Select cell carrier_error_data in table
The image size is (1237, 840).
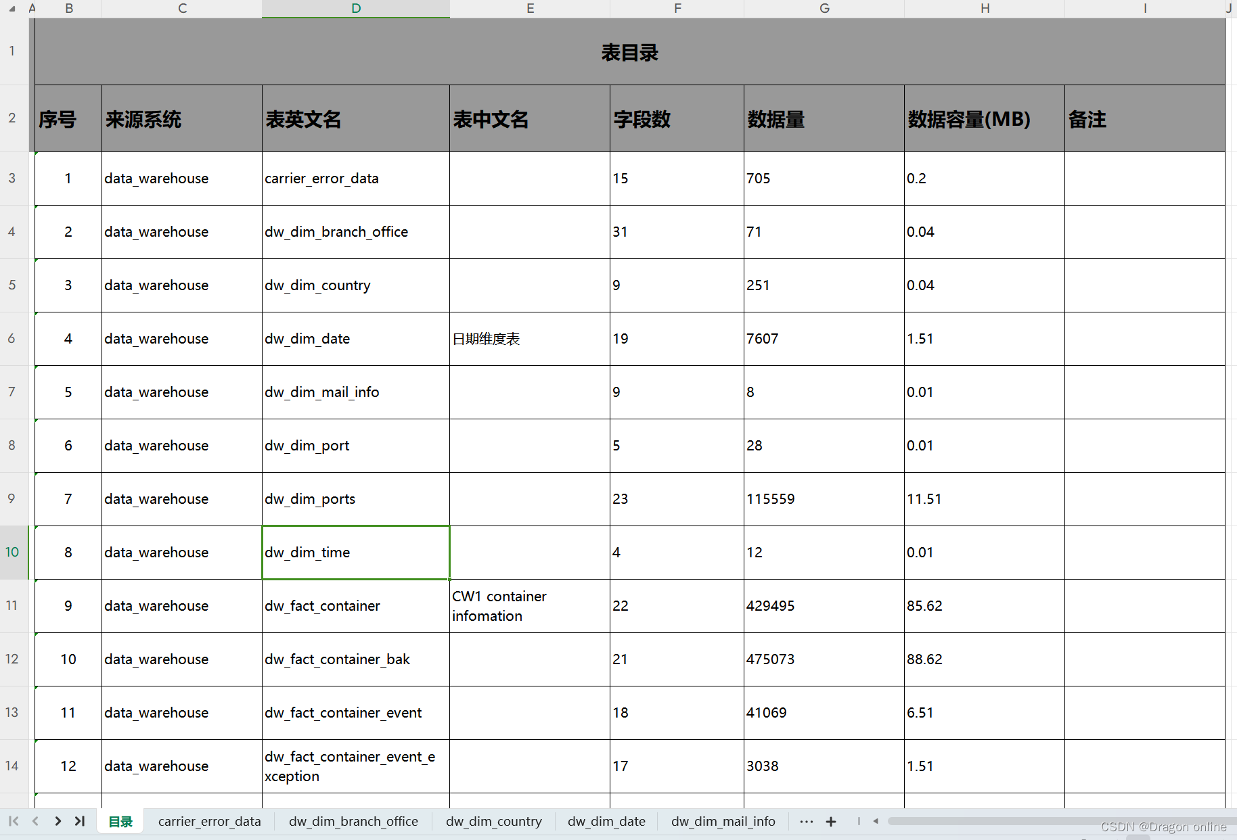pyautogui.click(x=356, y=179)
